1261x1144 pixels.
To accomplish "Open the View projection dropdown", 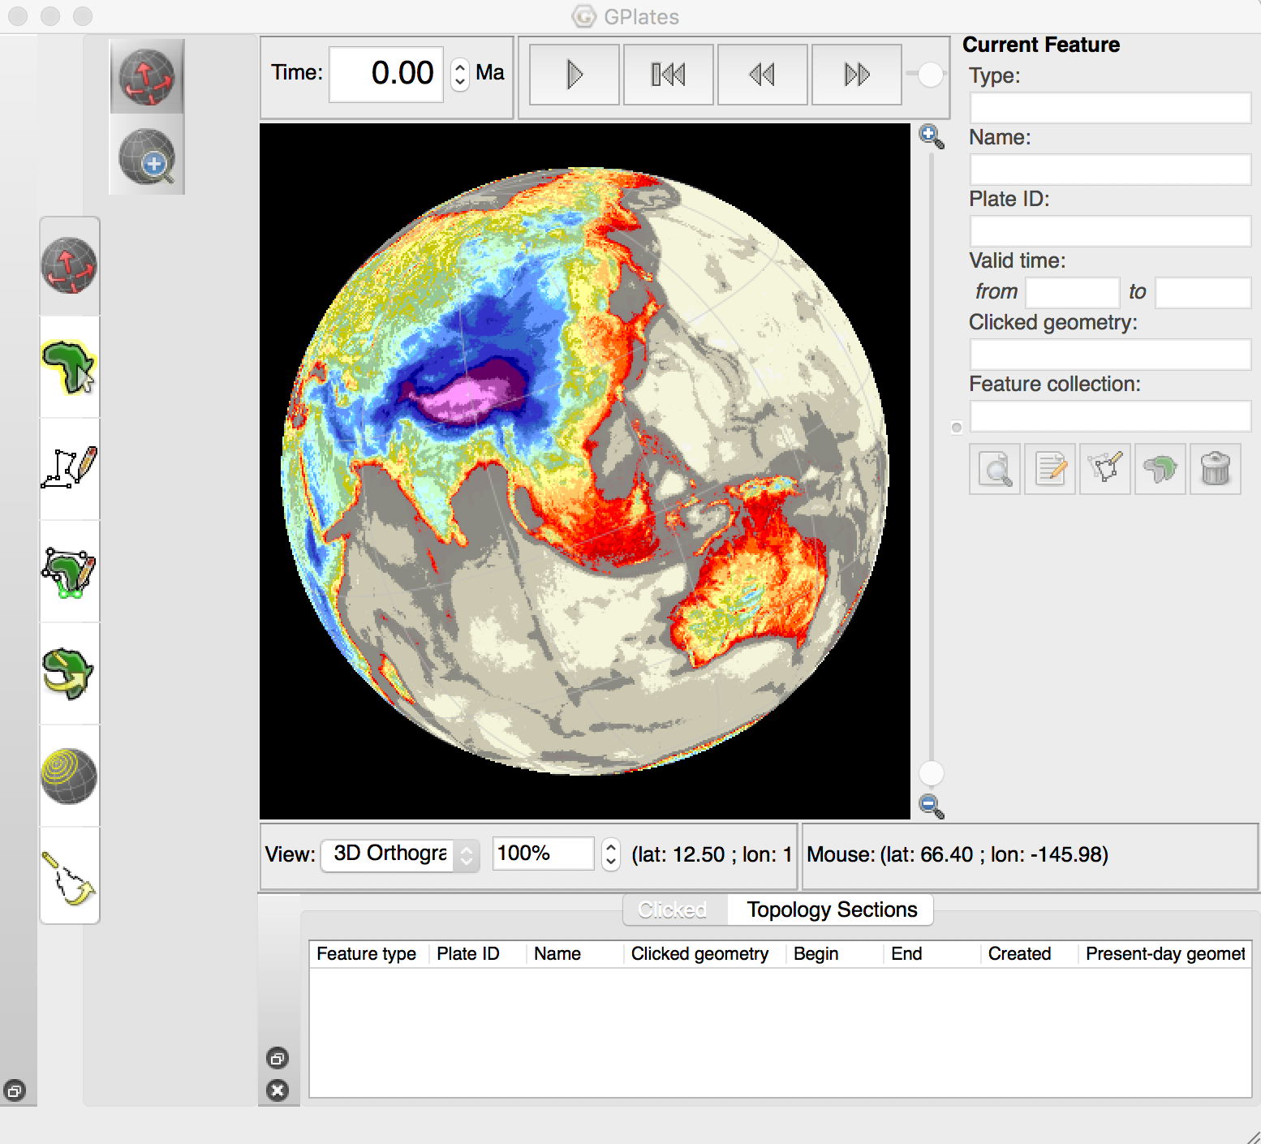I will tap(401, 854).
